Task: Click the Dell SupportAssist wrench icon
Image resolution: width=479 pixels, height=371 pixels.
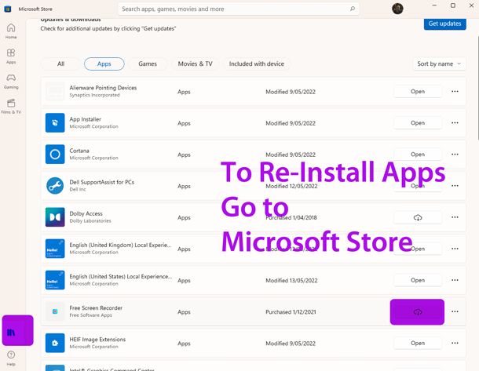Action: click(x=55, y=185)
